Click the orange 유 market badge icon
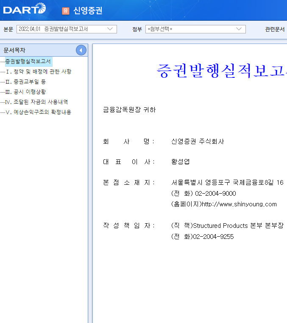Viewport: 287px width, 323px height. pyautogui.click(x=66, y=11)
